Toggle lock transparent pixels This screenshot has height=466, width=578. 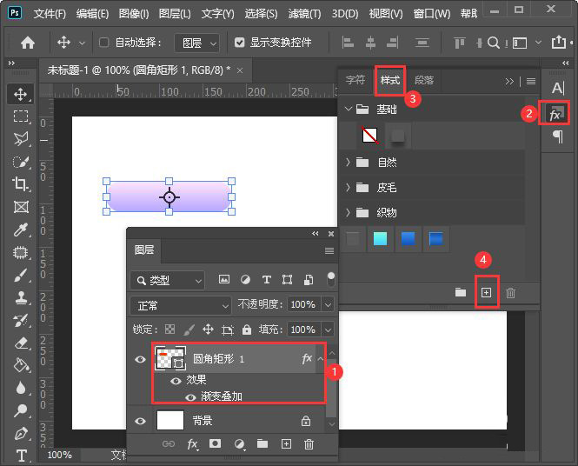coord(170,330)
